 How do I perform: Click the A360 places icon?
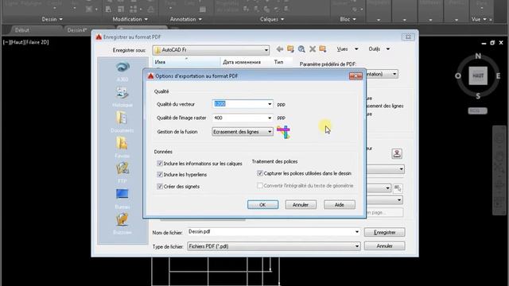pyautogui.click(x=122, y=67)
